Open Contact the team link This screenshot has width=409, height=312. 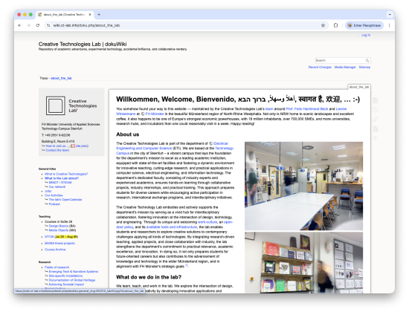pos(57,150)
